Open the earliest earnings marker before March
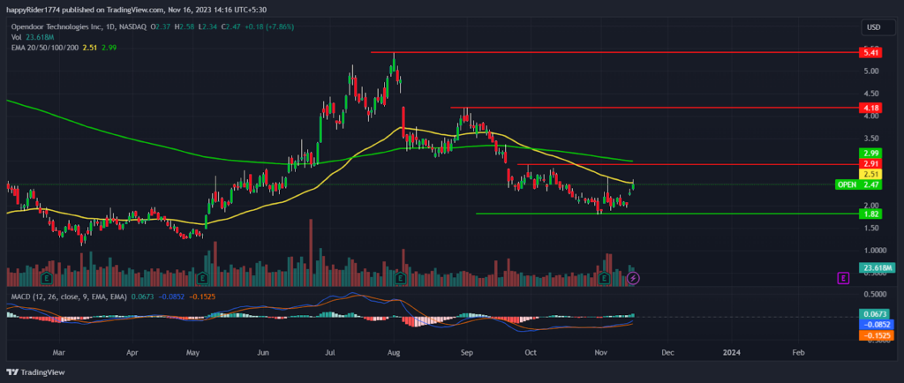 (x=46, y=278)
